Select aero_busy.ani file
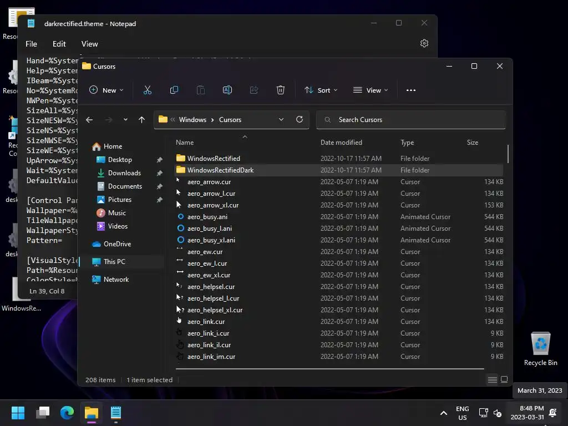Viewport: 568px width, 426px height. tap(339, 217)
